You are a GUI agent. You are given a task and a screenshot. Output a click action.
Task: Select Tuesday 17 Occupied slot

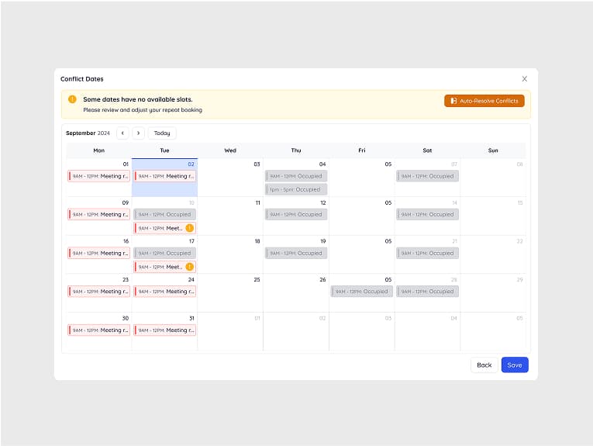coord(164,253)
